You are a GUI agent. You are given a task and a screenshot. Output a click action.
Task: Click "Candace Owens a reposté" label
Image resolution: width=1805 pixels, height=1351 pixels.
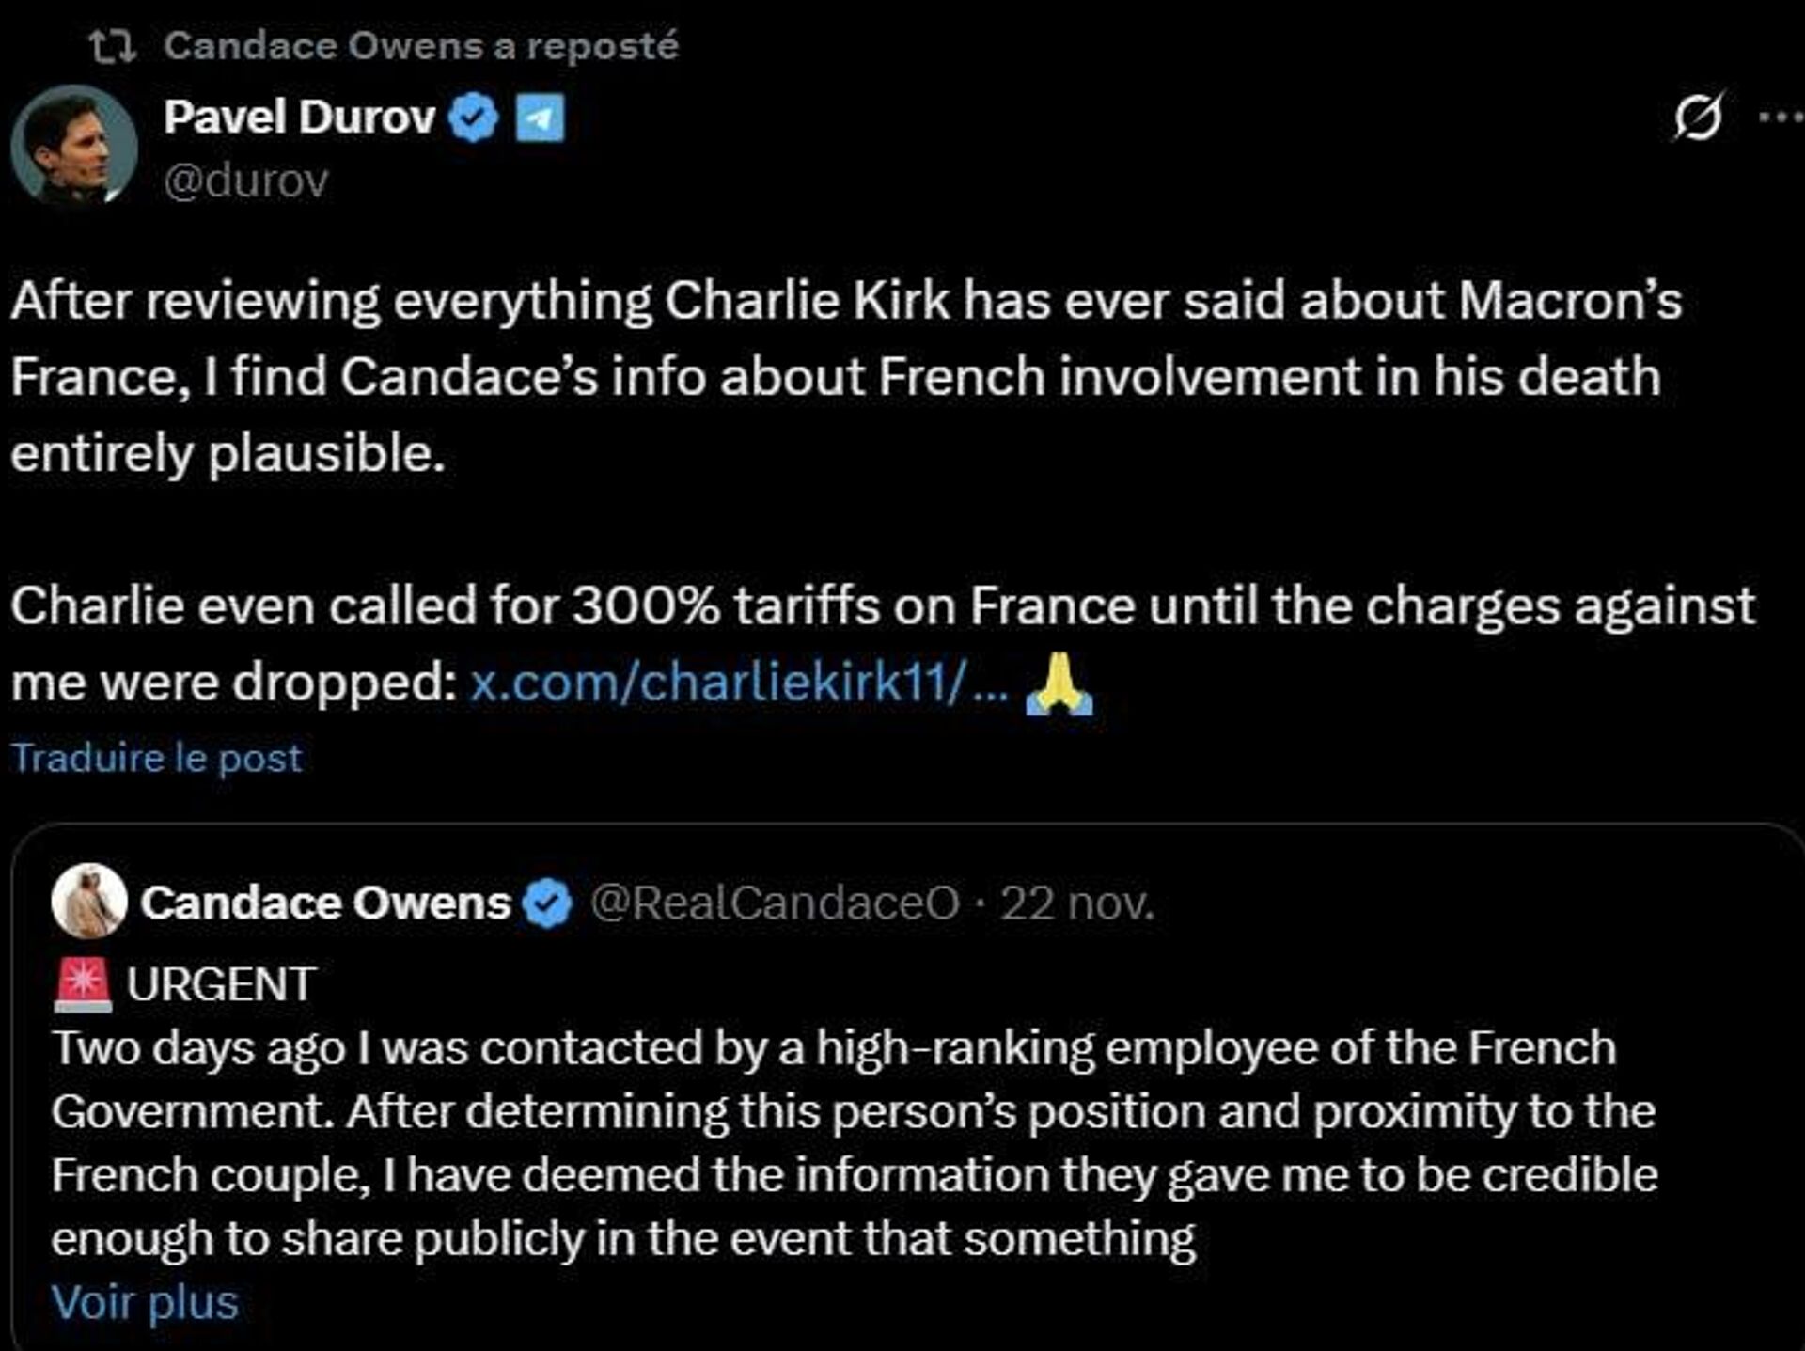[420, 46]
